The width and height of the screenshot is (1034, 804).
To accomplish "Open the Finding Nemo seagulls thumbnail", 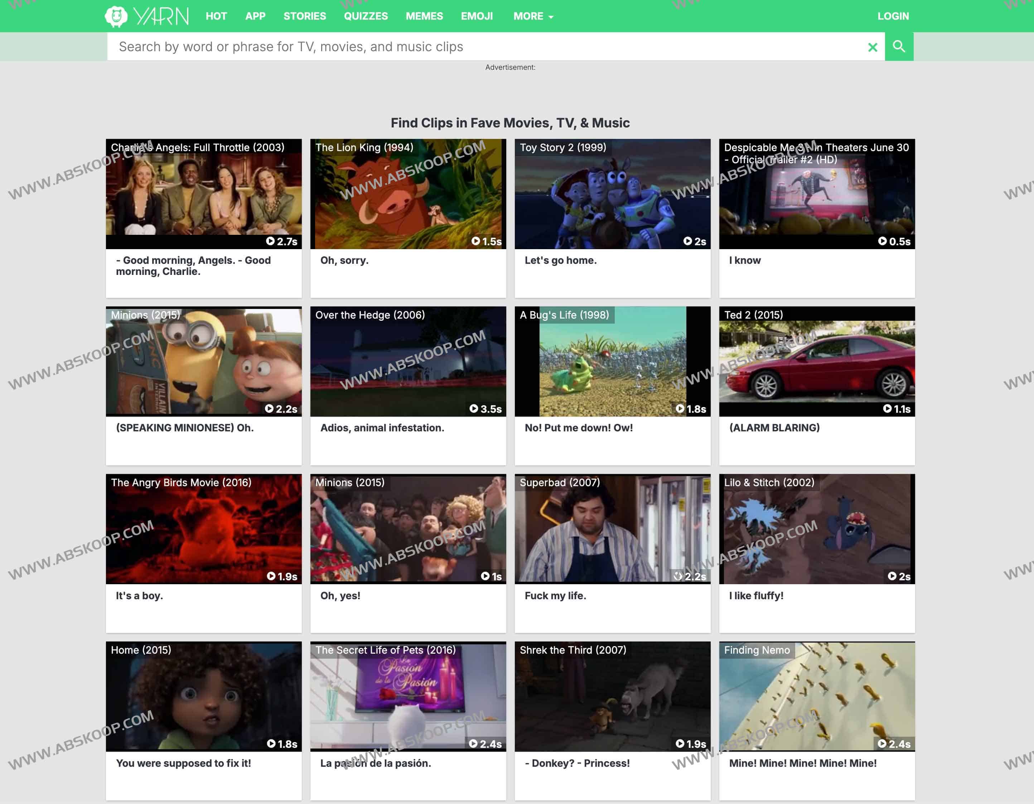I will click(816, 696).
